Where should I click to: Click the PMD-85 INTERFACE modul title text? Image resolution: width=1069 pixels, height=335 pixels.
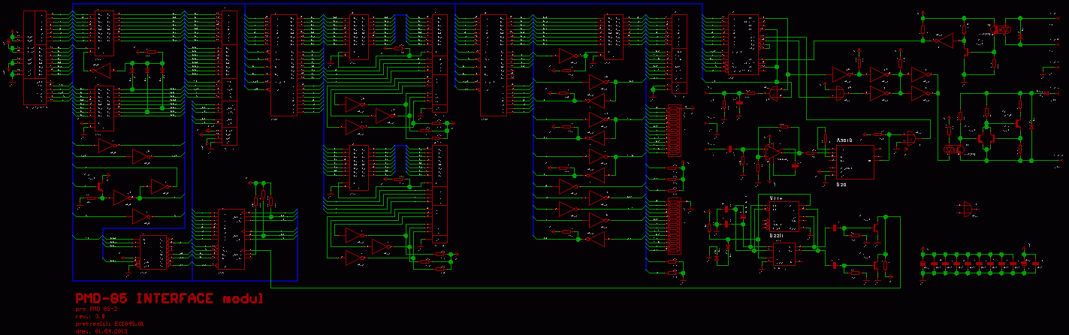(x=170, y=299)
